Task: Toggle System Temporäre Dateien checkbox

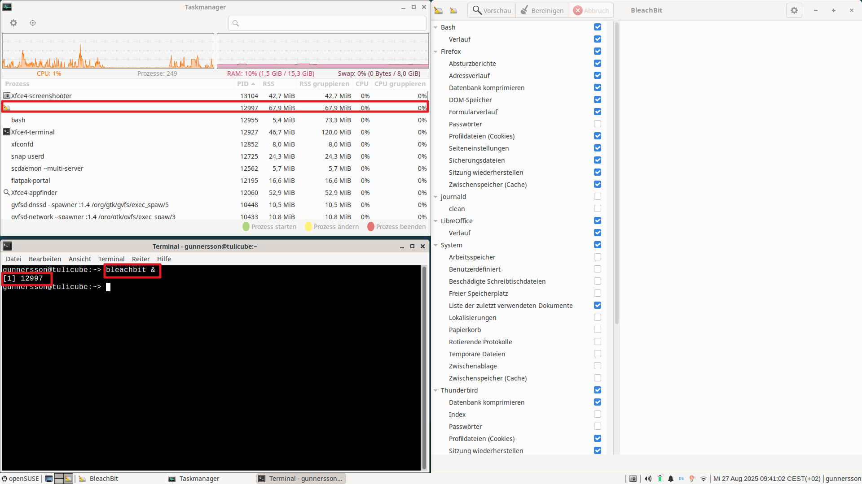Action: click(x=598, y=354)
